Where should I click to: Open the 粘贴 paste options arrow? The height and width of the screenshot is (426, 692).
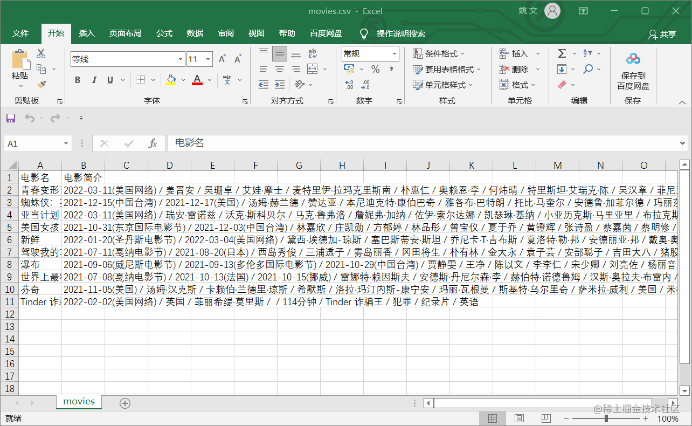20,85
